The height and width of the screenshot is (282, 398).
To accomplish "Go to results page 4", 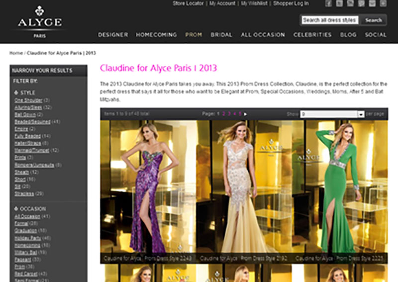I will [x=234, y=114].
